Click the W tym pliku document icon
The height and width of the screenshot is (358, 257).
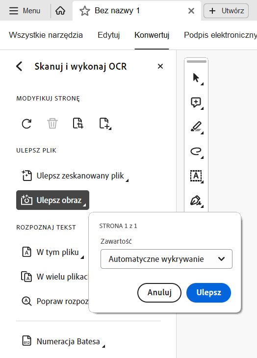coord(26,252)
